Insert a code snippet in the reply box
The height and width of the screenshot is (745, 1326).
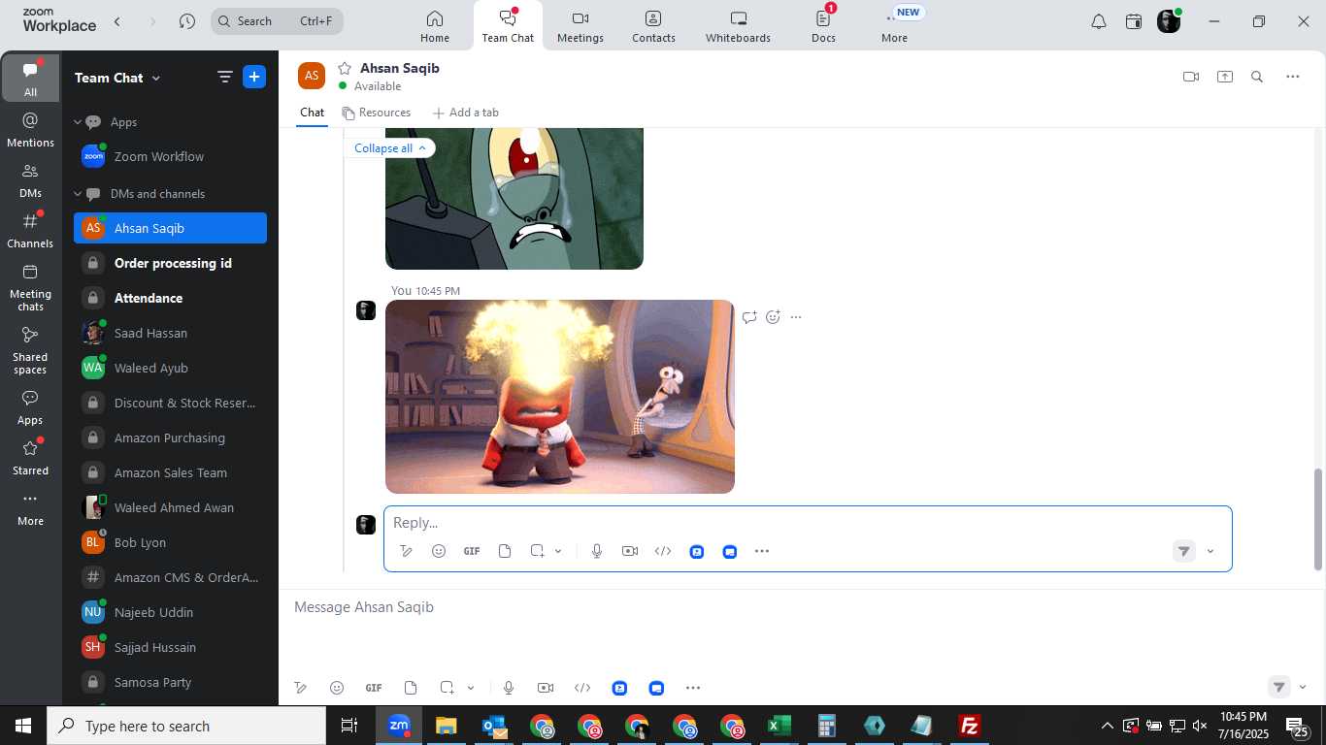tap(663, 551)
